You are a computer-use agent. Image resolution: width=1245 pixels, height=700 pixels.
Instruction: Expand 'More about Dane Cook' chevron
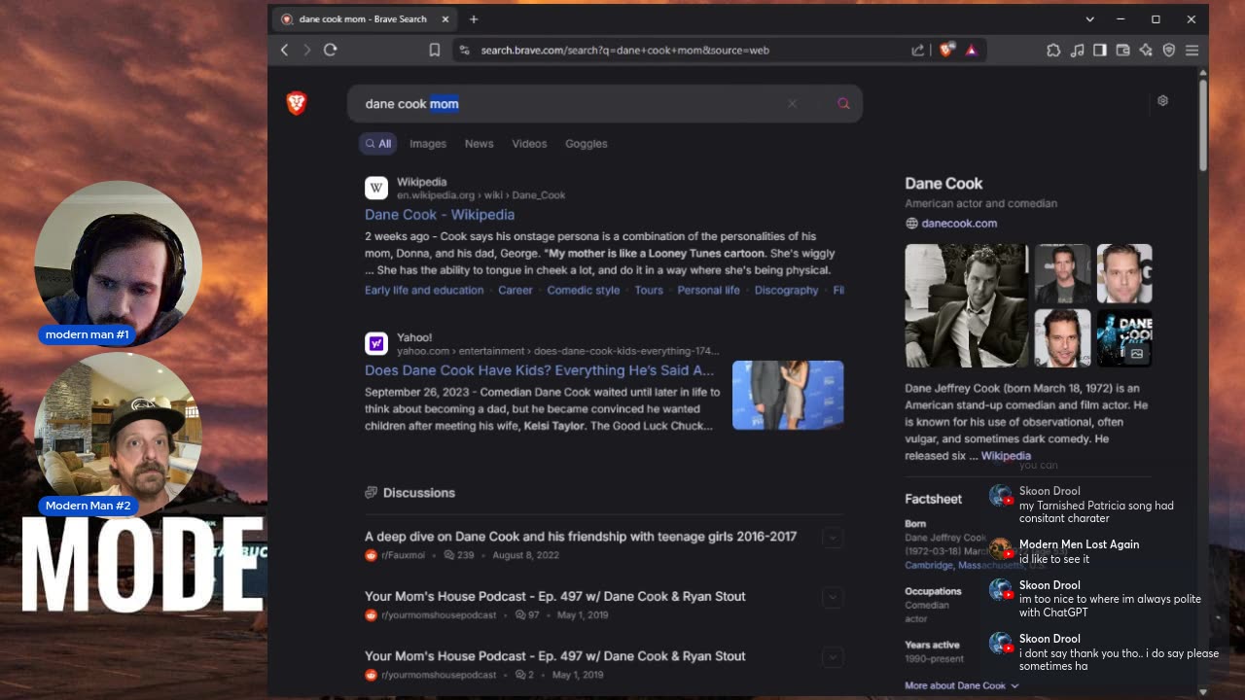(1014, 685)
